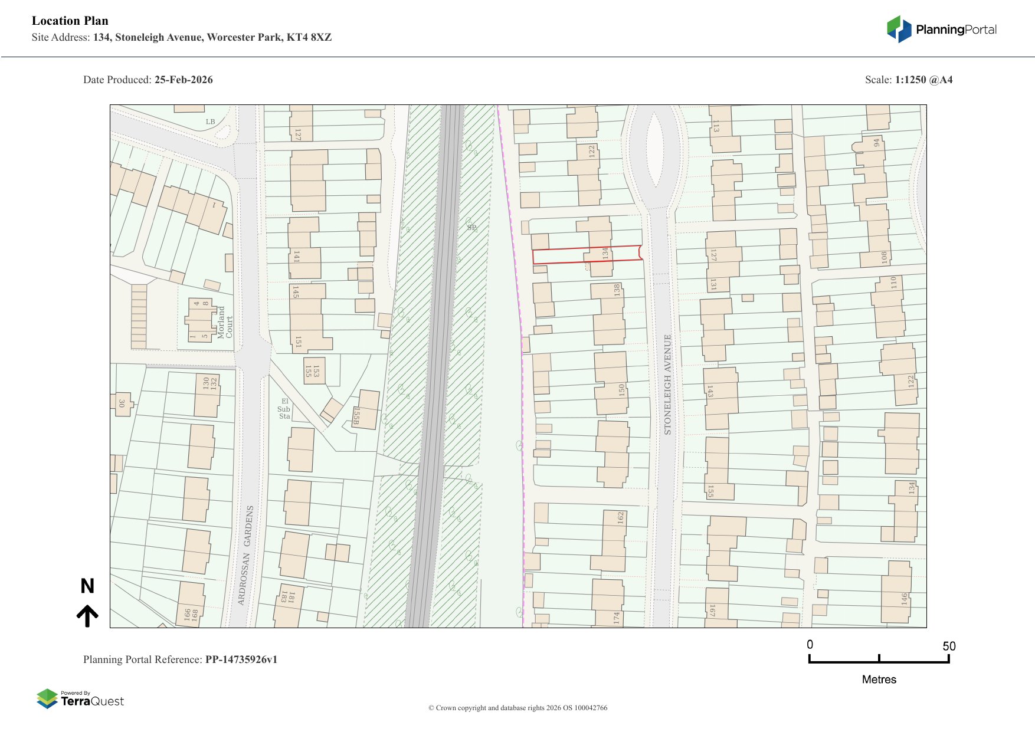Click the Ardrossan Gardens road label

(248, 554)
